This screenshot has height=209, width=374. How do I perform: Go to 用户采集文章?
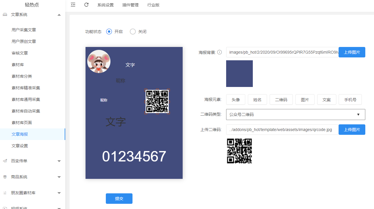pos(24,30)
